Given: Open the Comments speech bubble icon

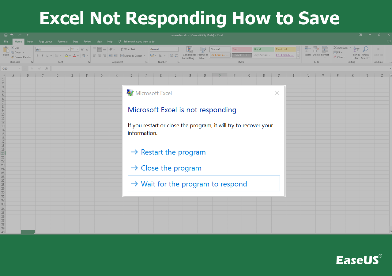Looking at the screenshot, I should coord(389,41).
